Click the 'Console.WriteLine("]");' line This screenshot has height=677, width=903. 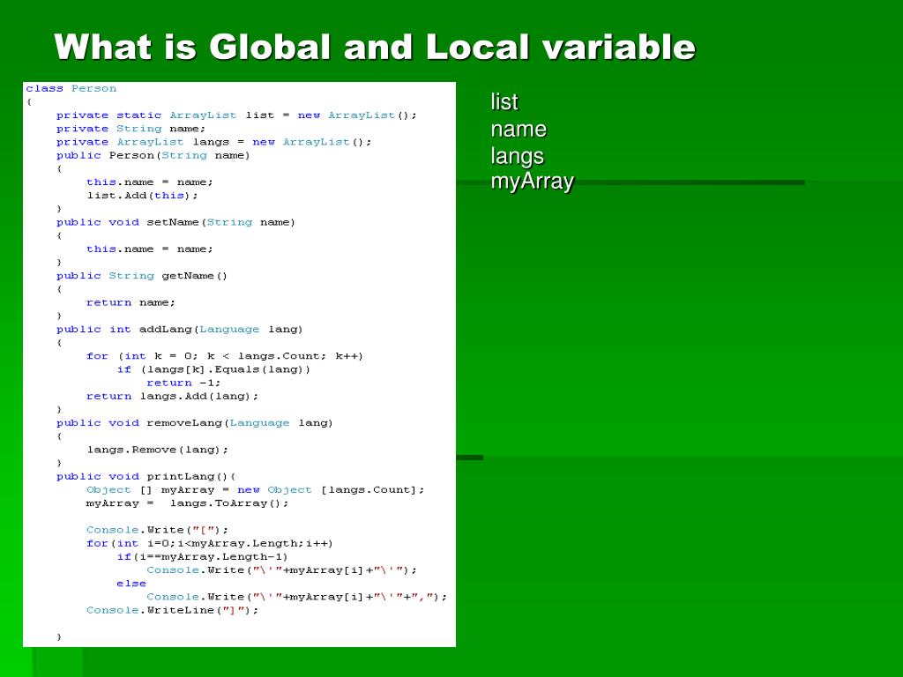coord(172,610)
